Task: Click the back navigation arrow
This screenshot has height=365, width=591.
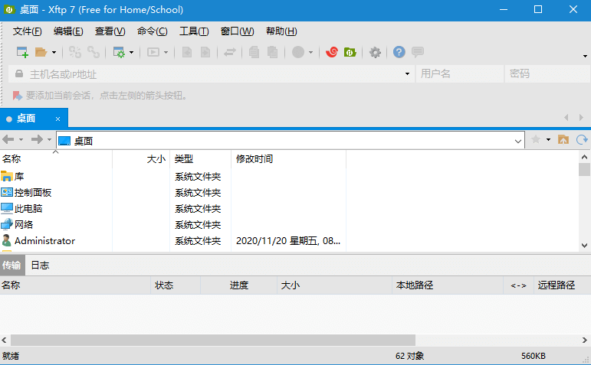Action: tap(8, 139)
